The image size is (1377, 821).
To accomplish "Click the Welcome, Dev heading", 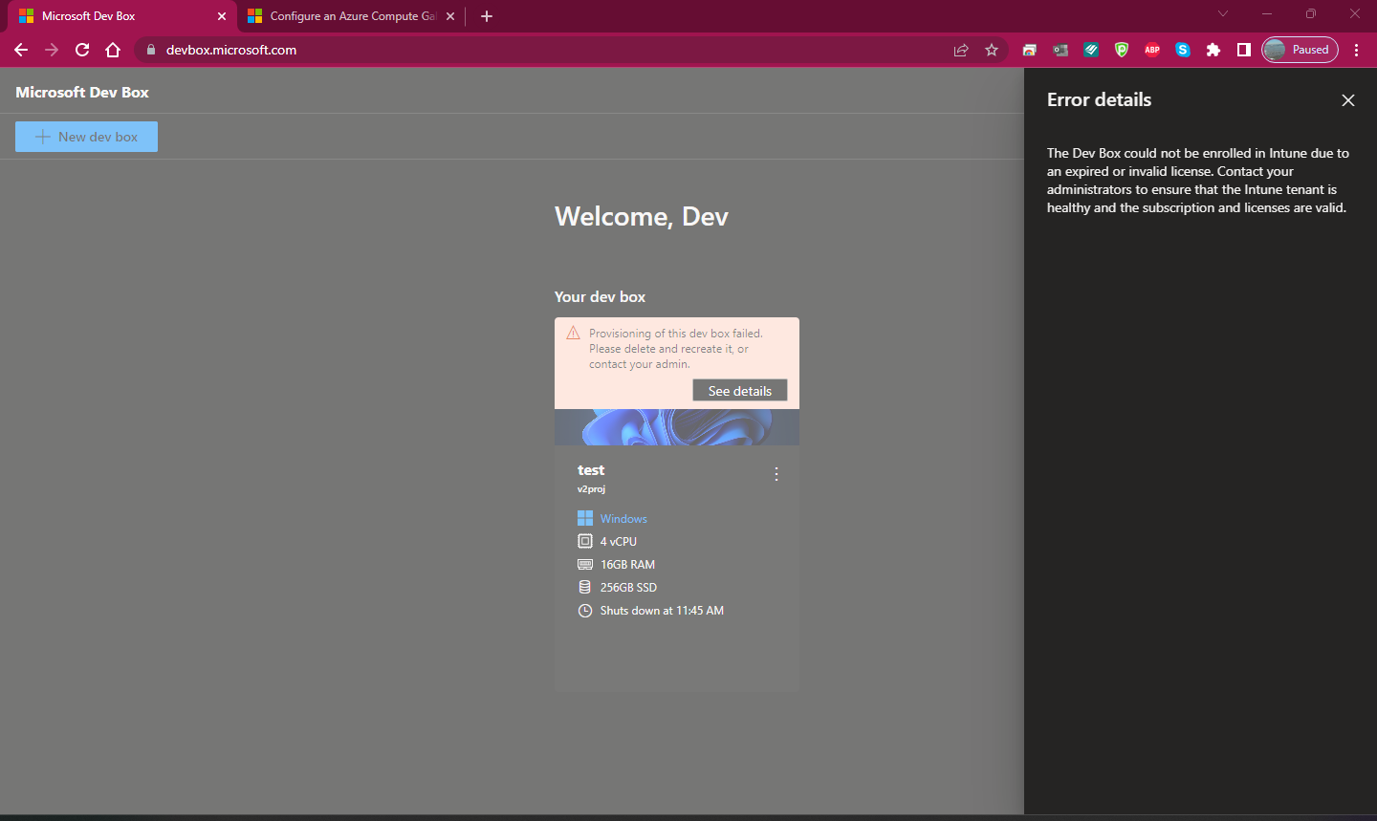I will 642,217.
